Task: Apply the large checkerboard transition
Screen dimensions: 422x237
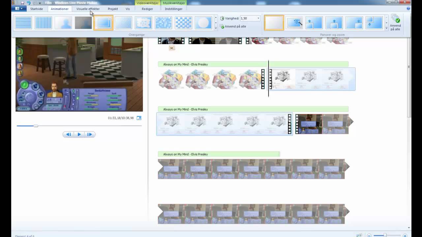Action: click(x=183, y=23)
